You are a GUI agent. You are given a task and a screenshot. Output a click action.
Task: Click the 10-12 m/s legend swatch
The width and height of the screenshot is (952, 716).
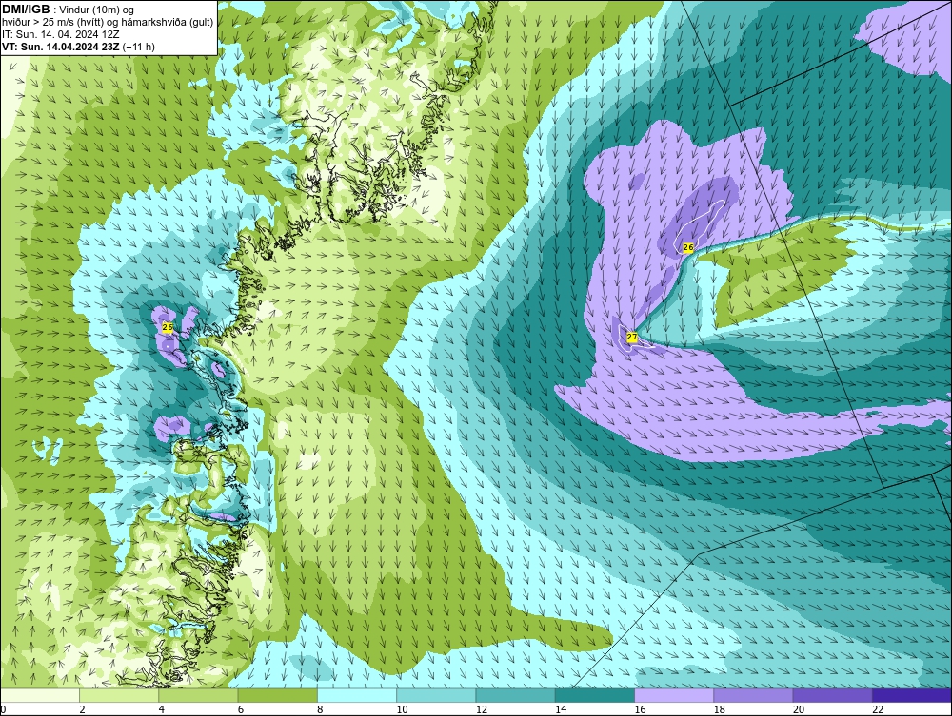coord(436,695)
